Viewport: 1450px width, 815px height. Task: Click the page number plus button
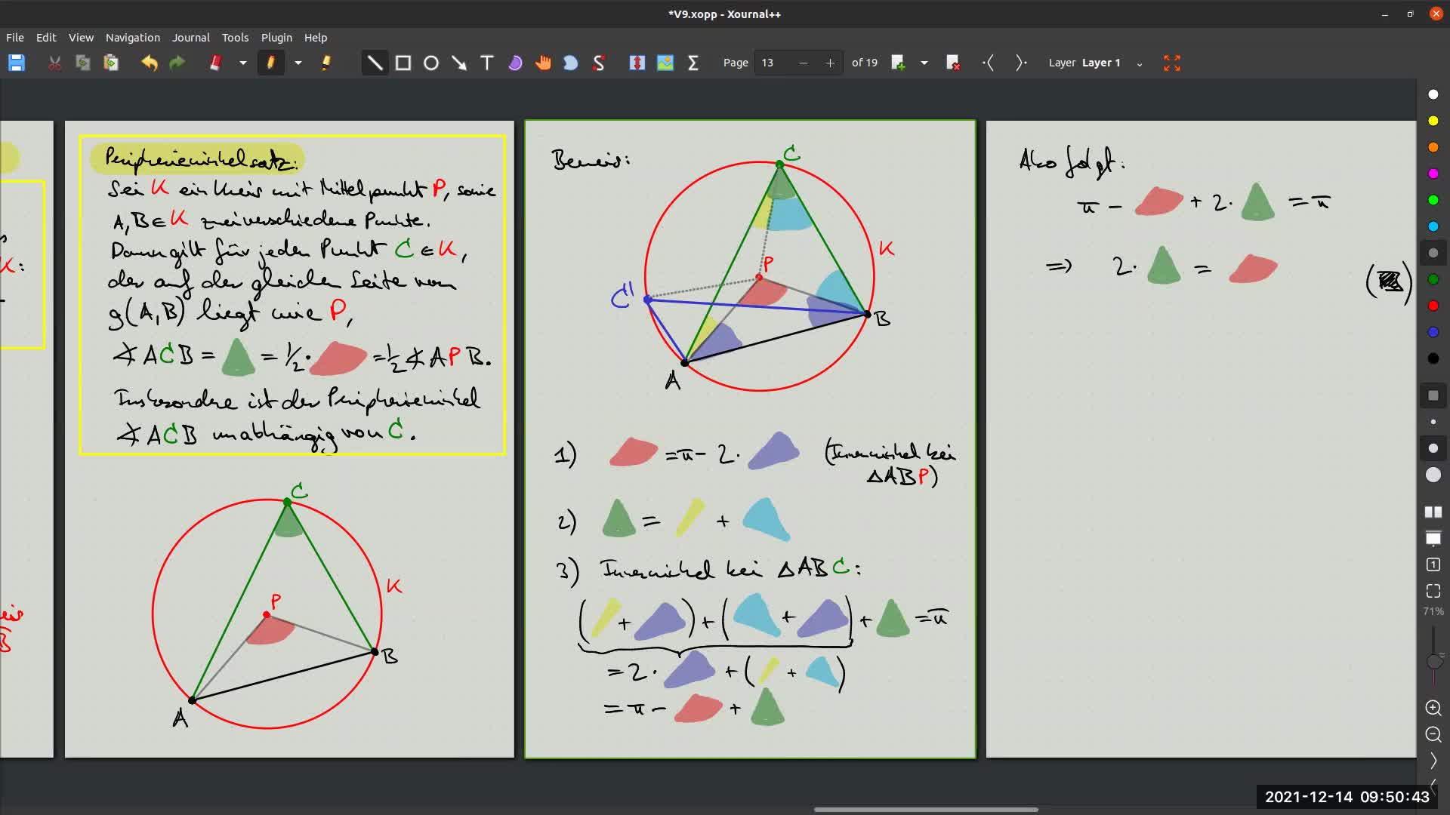pyautogui.click(x=830, y=63)
